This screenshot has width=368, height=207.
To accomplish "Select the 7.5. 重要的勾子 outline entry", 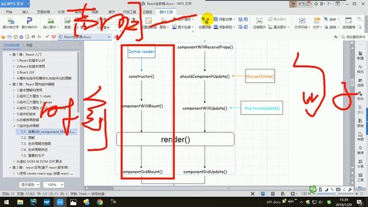I will [33, 156].
